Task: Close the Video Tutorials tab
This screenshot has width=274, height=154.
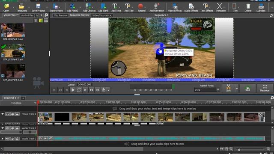Action: pyautogui.click(x=110, y=15)
